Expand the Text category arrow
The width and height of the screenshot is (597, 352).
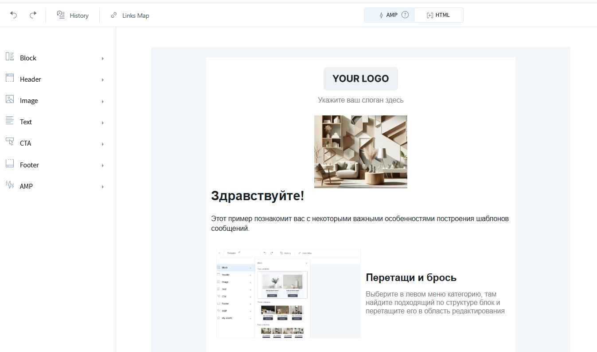click(103, 123)
